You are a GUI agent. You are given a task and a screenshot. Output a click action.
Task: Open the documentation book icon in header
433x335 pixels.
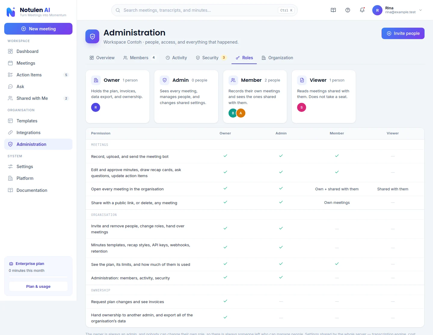pyautogui.click(x=333, y=10)
